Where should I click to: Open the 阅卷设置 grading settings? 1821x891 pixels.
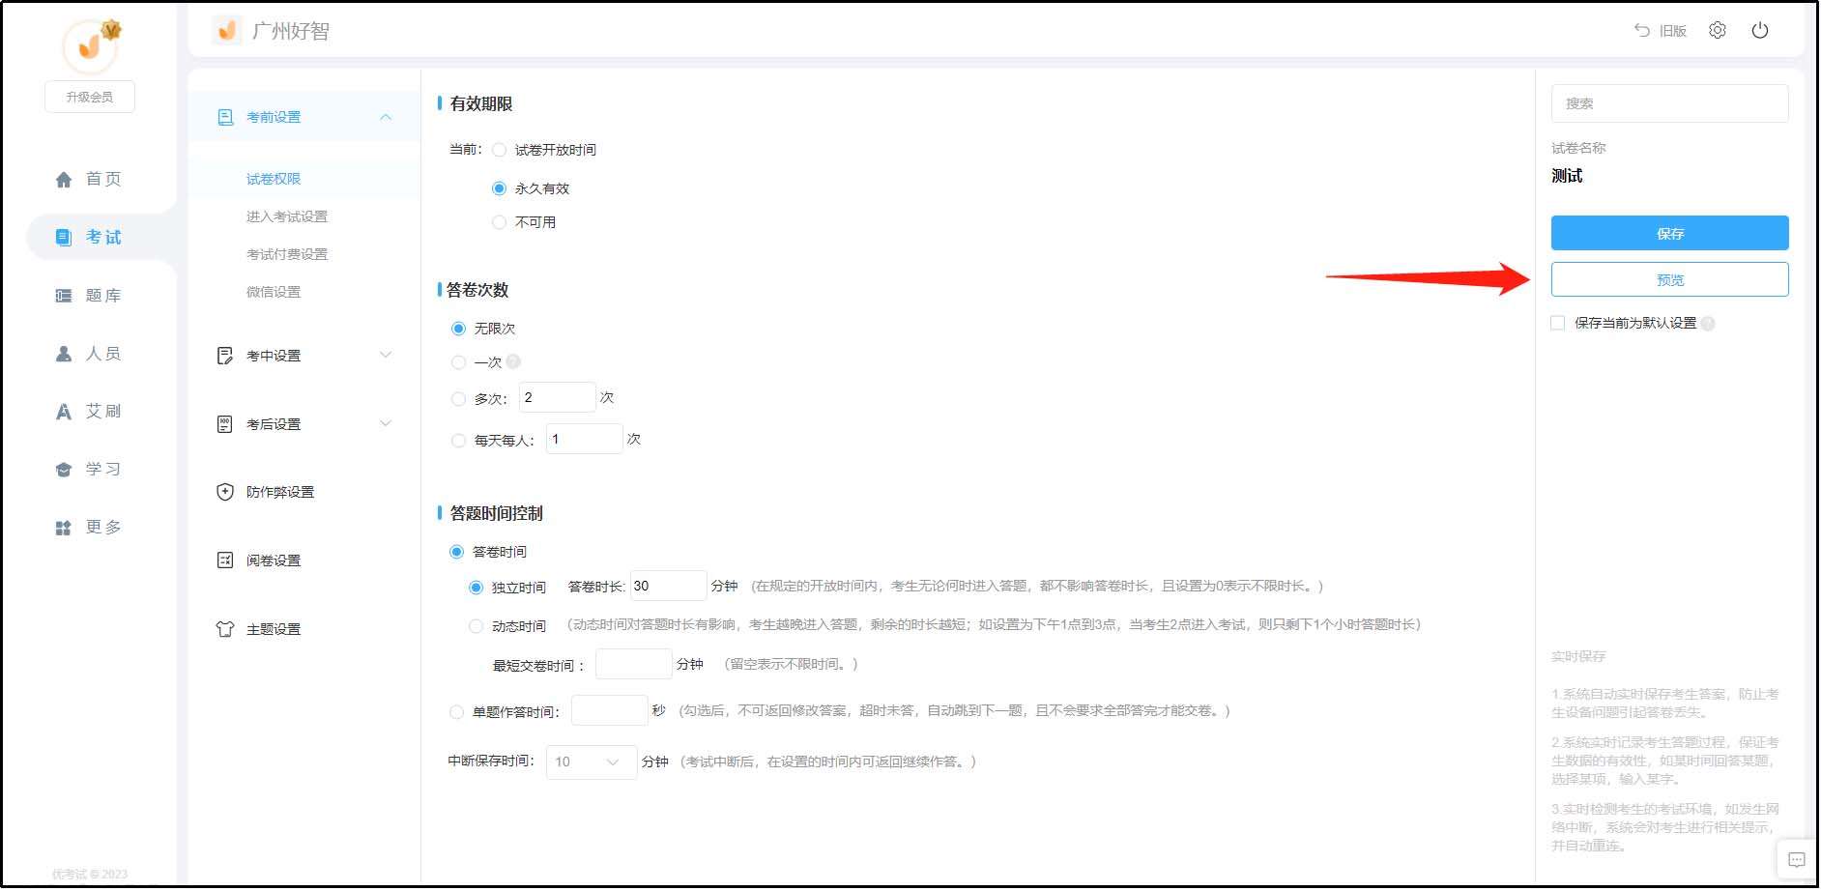(x=275, y=560)
